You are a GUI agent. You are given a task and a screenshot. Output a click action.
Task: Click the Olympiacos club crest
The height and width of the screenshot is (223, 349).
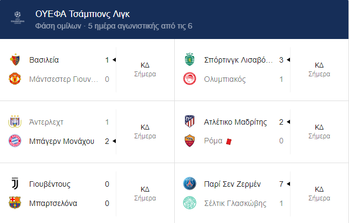coord(190,79)
